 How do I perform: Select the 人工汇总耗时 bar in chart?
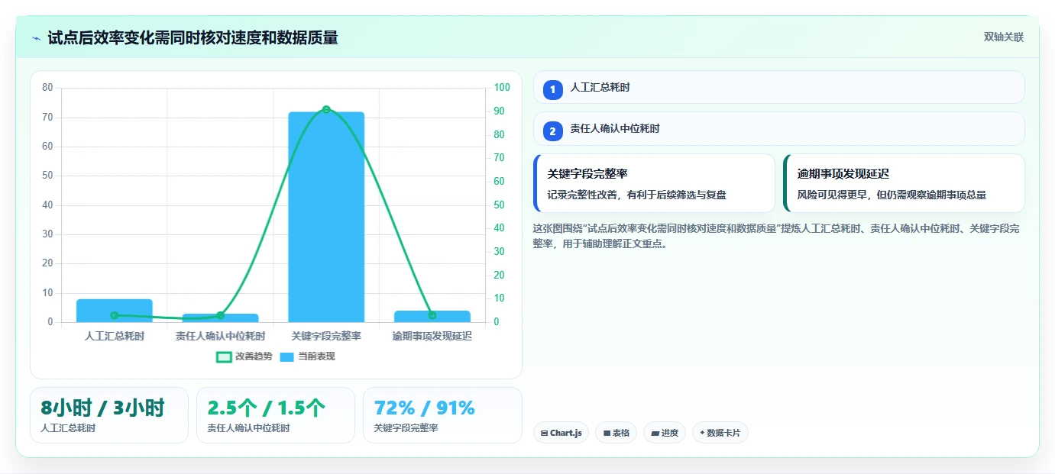click(114, 311)
